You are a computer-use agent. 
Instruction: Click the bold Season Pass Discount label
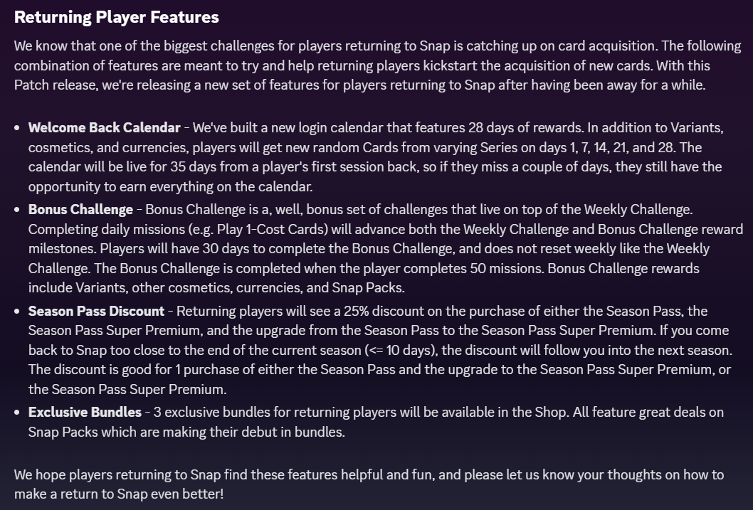click(x=96, y=311)
